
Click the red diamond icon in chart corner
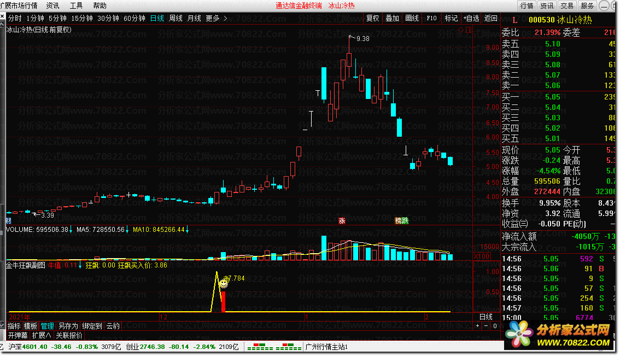[x=461, y=30]
